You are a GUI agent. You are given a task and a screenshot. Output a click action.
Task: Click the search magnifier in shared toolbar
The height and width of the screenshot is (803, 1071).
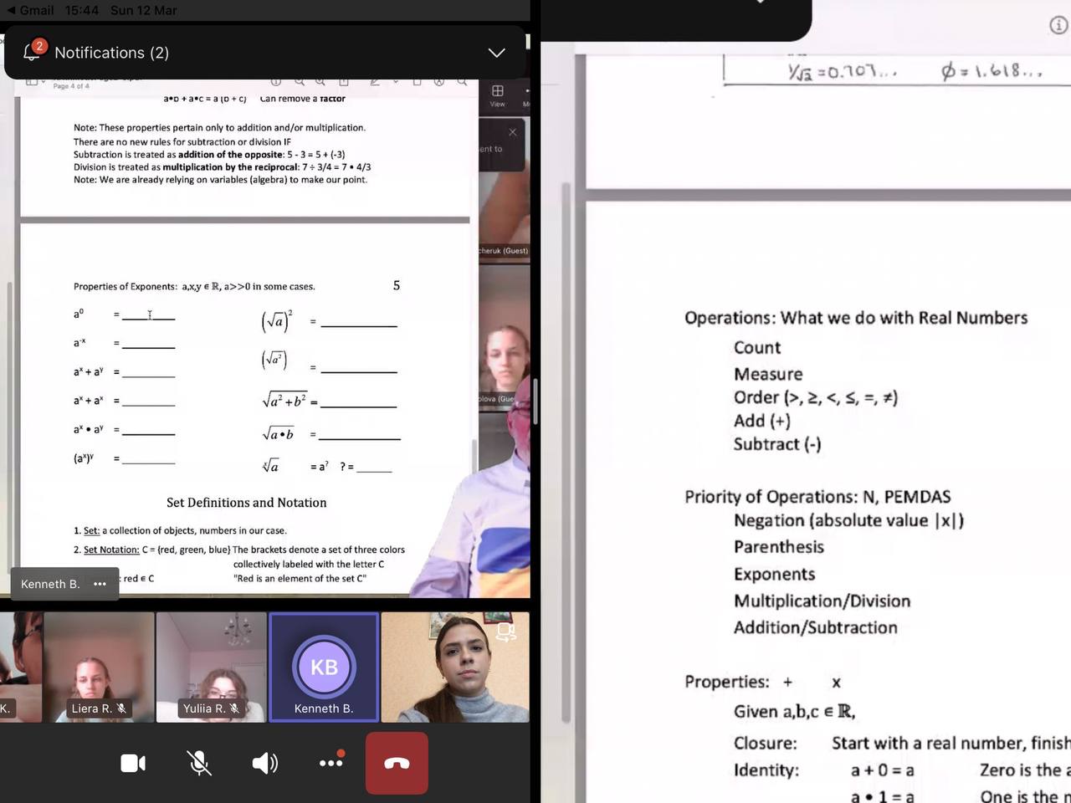[462, 82]
